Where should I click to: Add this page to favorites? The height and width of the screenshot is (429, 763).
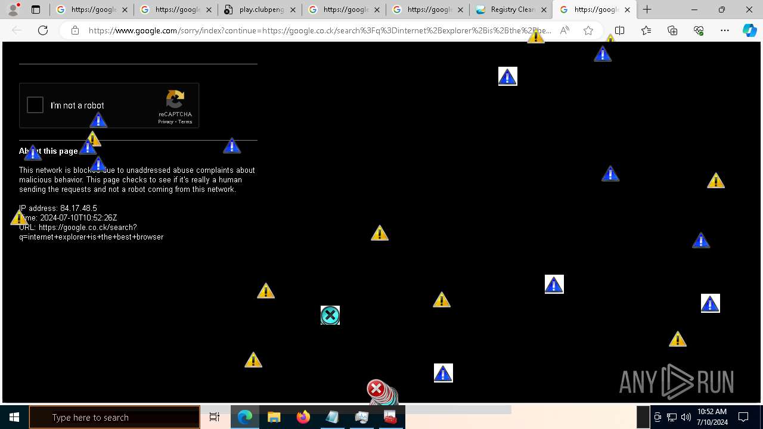coord(588,30)
